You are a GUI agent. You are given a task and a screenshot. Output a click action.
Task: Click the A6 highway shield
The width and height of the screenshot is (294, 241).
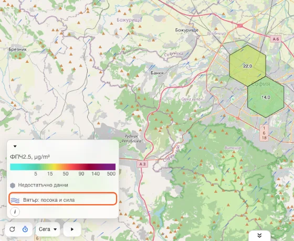[x=276, y=39]
